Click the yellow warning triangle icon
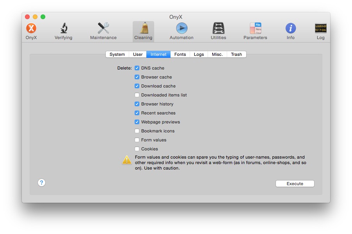This screenshot has height=234, width=352. tap(127, 160)
